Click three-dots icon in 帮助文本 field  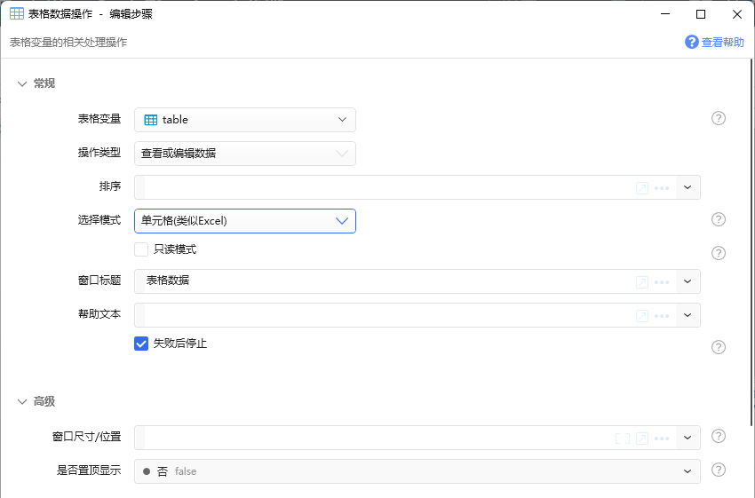click(x=662, y=316)
